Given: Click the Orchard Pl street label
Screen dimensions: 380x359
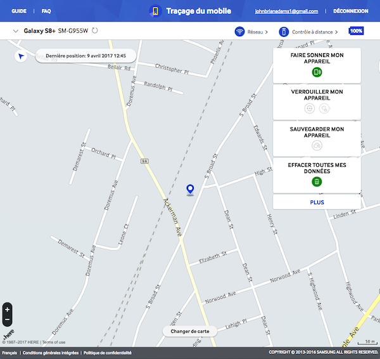Looking at the screenshot, I should click(x=104, y=153).
